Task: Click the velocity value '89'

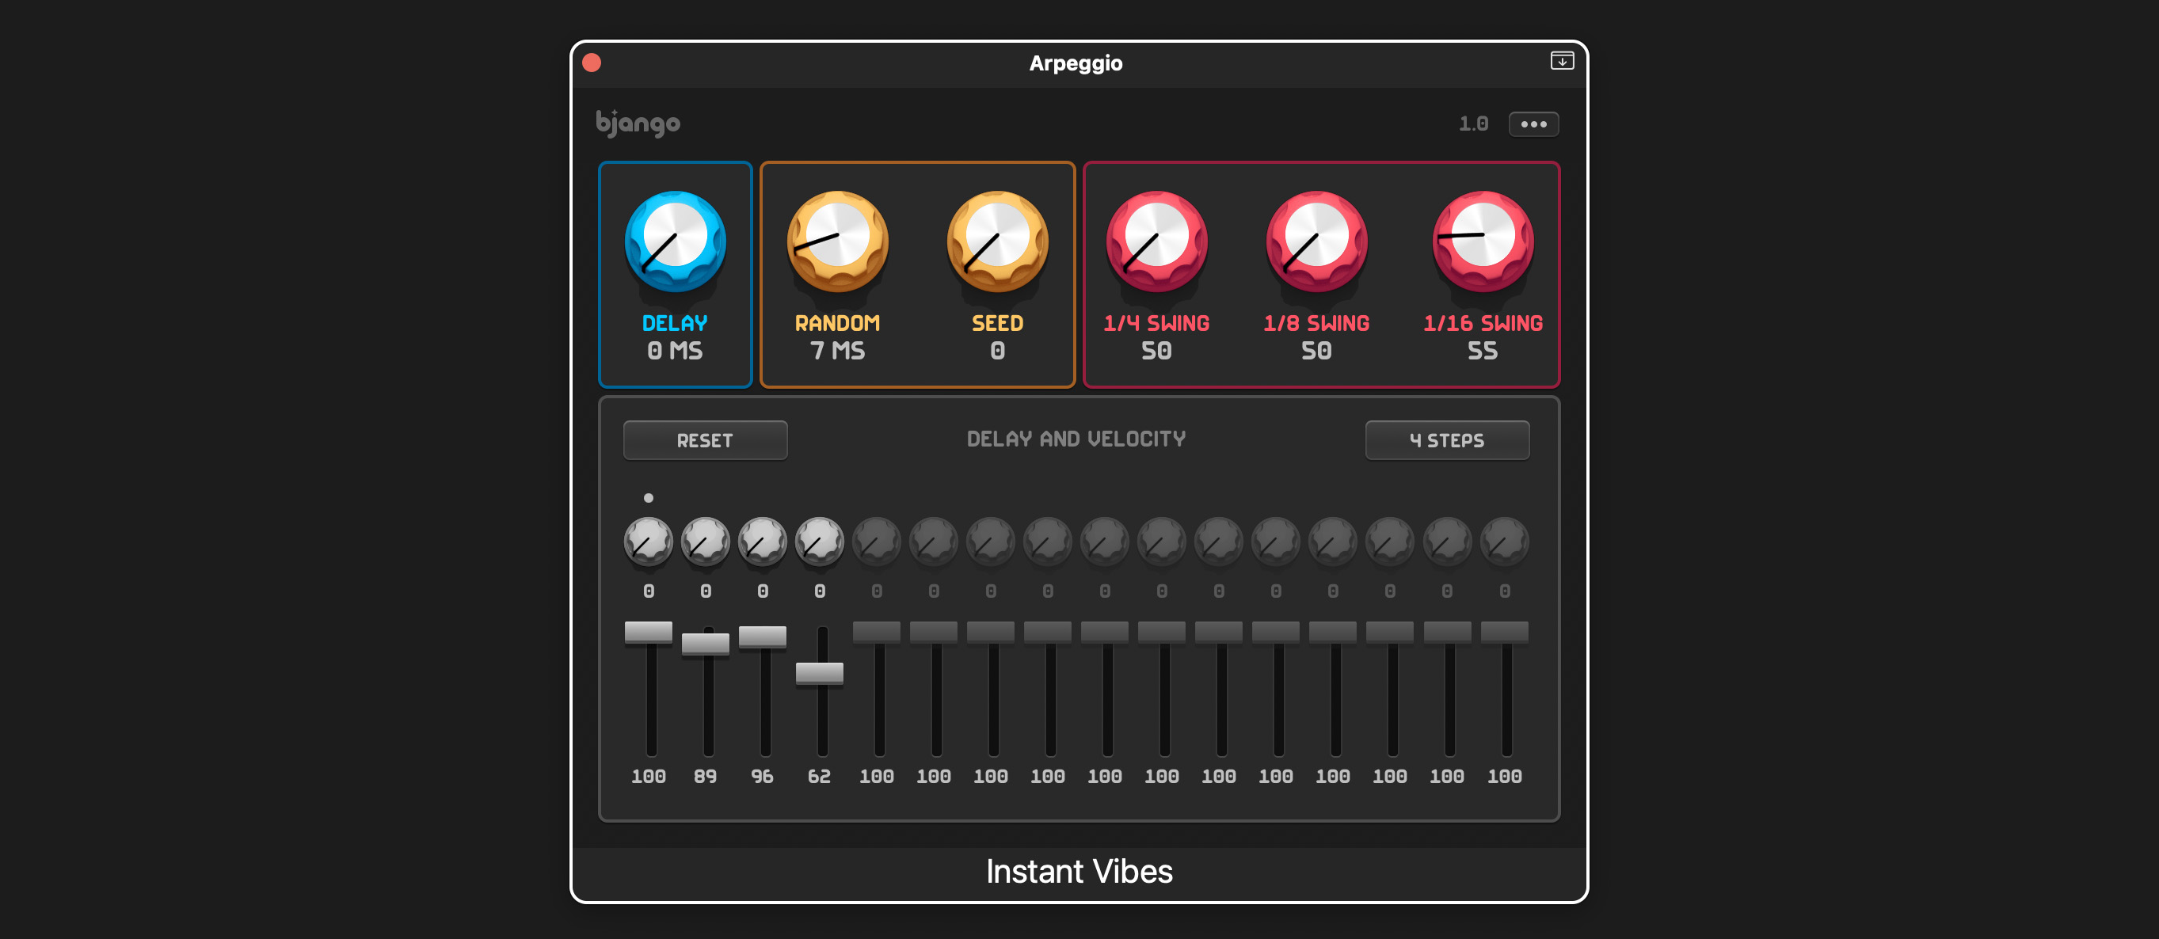Action: pyautogui.click(x=706, y=777)
